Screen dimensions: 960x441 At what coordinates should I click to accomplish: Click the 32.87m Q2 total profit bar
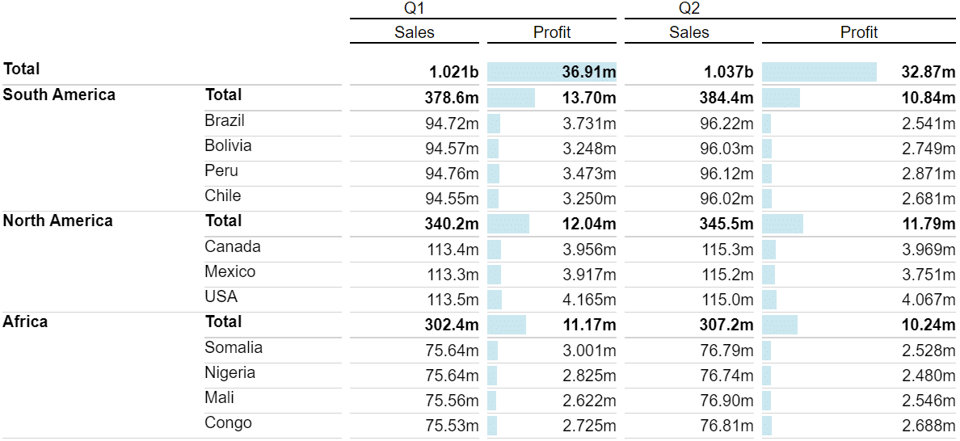pos(819,72)
